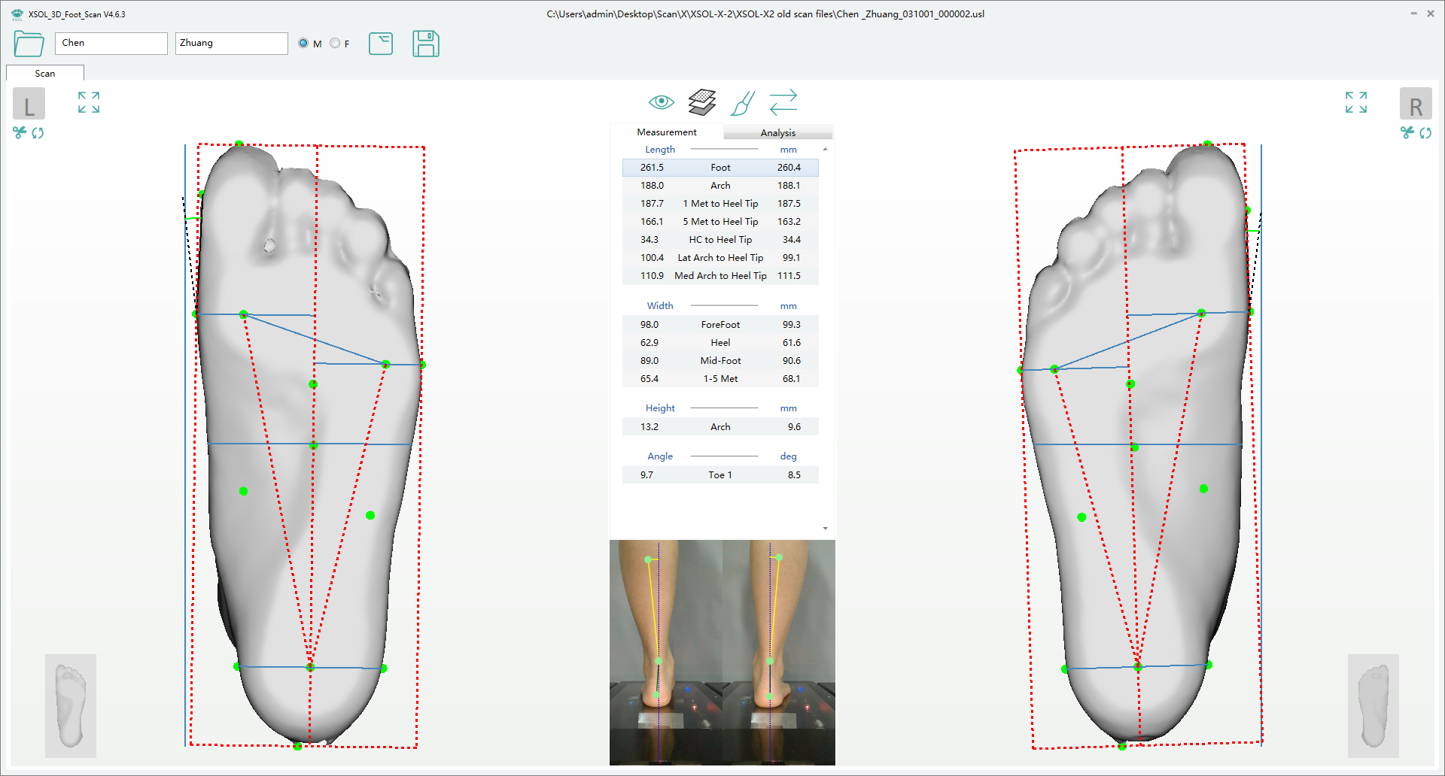
Task: Select the paintbrush tool icon
Action: point(742,103)
